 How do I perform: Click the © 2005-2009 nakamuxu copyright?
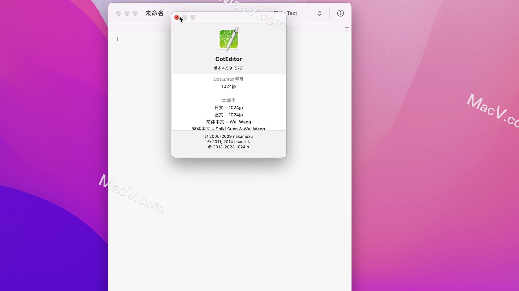click(229, 137)
